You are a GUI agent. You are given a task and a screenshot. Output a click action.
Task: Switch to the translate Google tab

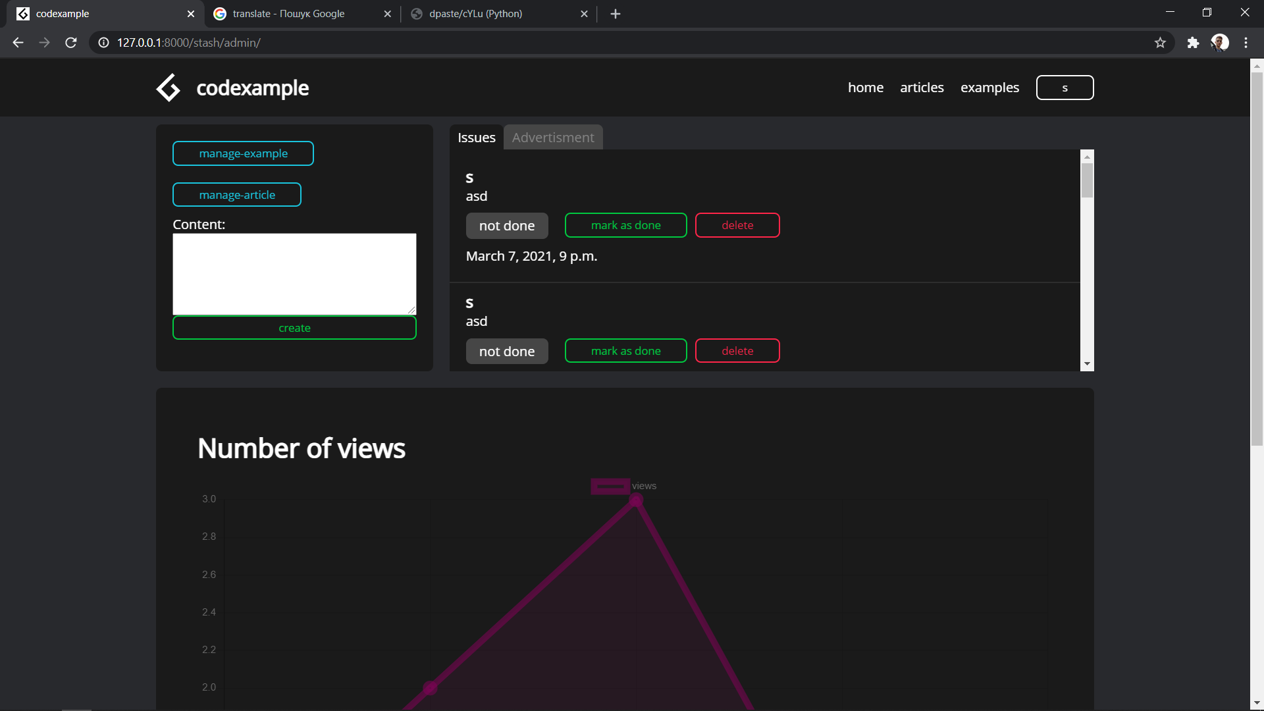point(303,14)
